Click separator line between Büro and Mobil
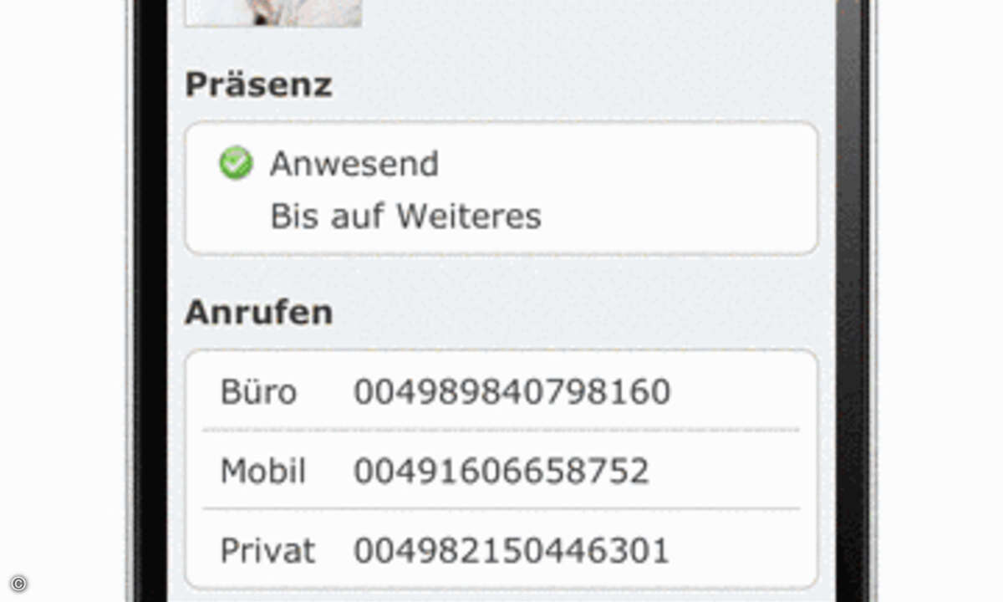This screenshot has height=602, width=1003. pyautogui.click(x=501, y=431)
